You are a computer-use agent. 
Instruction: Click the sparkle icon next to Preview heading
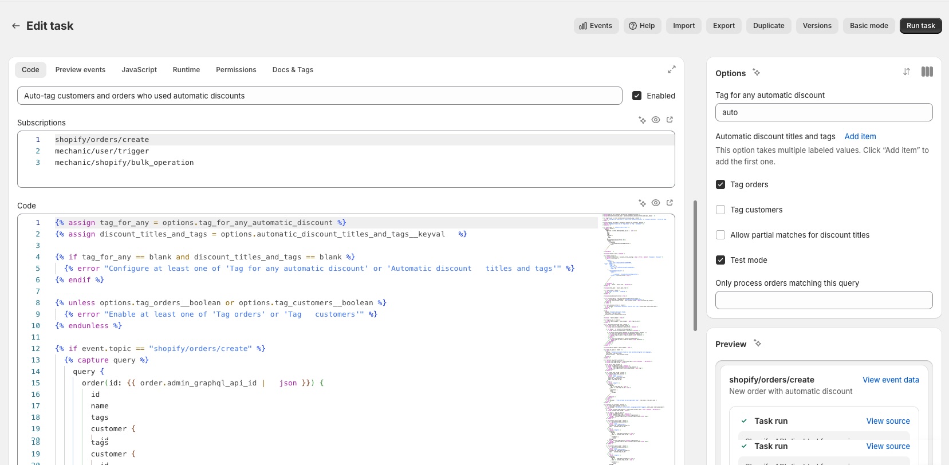coord(758,343)
